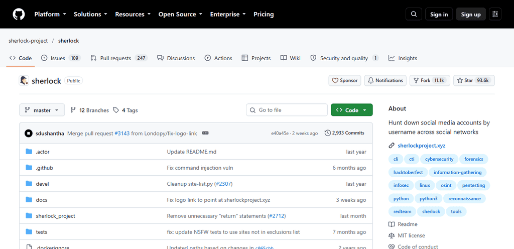This screenshot has width=514, height=249.
Task: Click the docs folder icon
Action: tap(29, 200)
